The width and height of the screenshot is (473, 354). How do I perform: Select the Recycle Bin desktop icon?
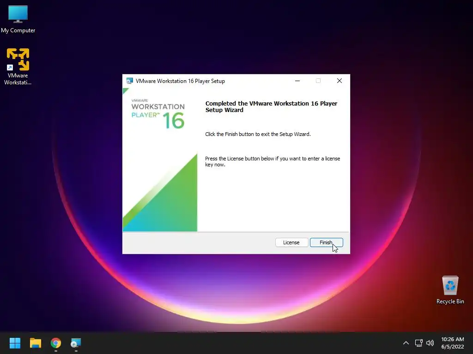click(x=450, y=290)
